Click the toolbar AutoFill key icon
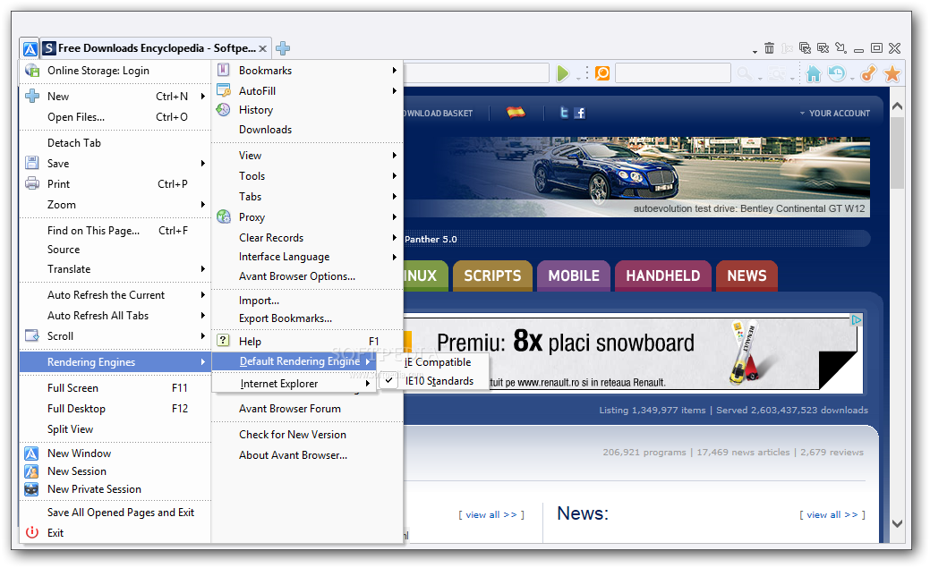930x568 pixels. click(867, 73)
